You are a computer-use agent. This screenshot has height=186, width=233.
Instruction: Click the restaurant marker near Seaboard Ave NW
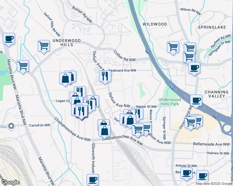(105, 76)
